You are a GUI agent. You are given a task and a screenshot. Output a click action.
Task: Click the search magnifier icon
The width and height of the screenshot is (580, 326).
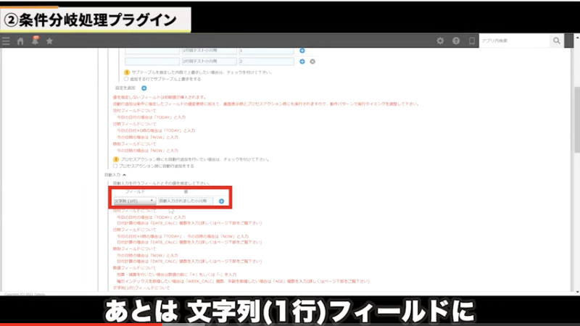[557, 41]
